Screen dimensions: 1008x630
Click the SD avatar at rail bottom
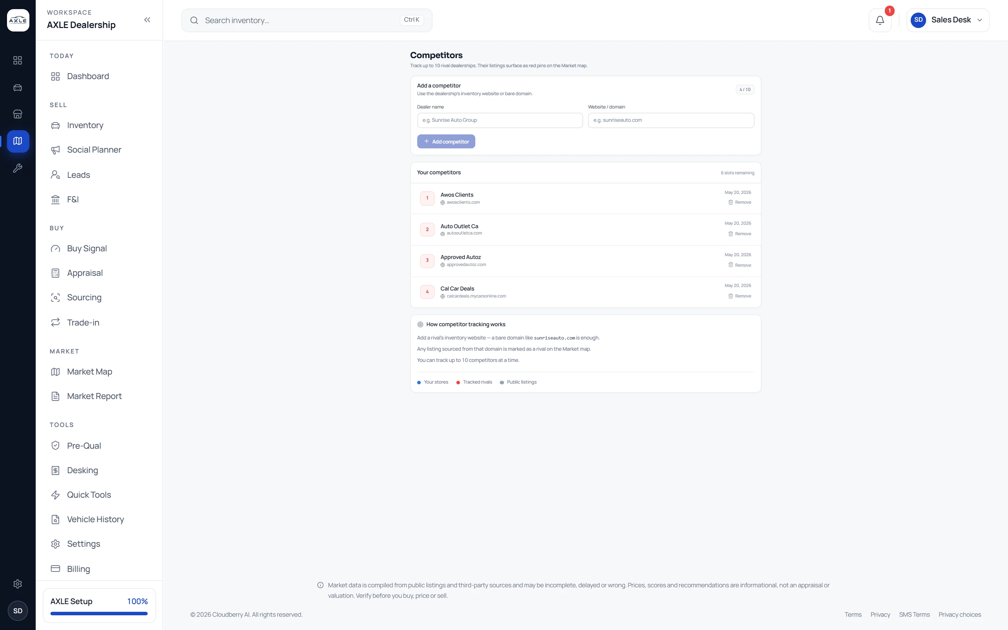(x=18, y=610)
